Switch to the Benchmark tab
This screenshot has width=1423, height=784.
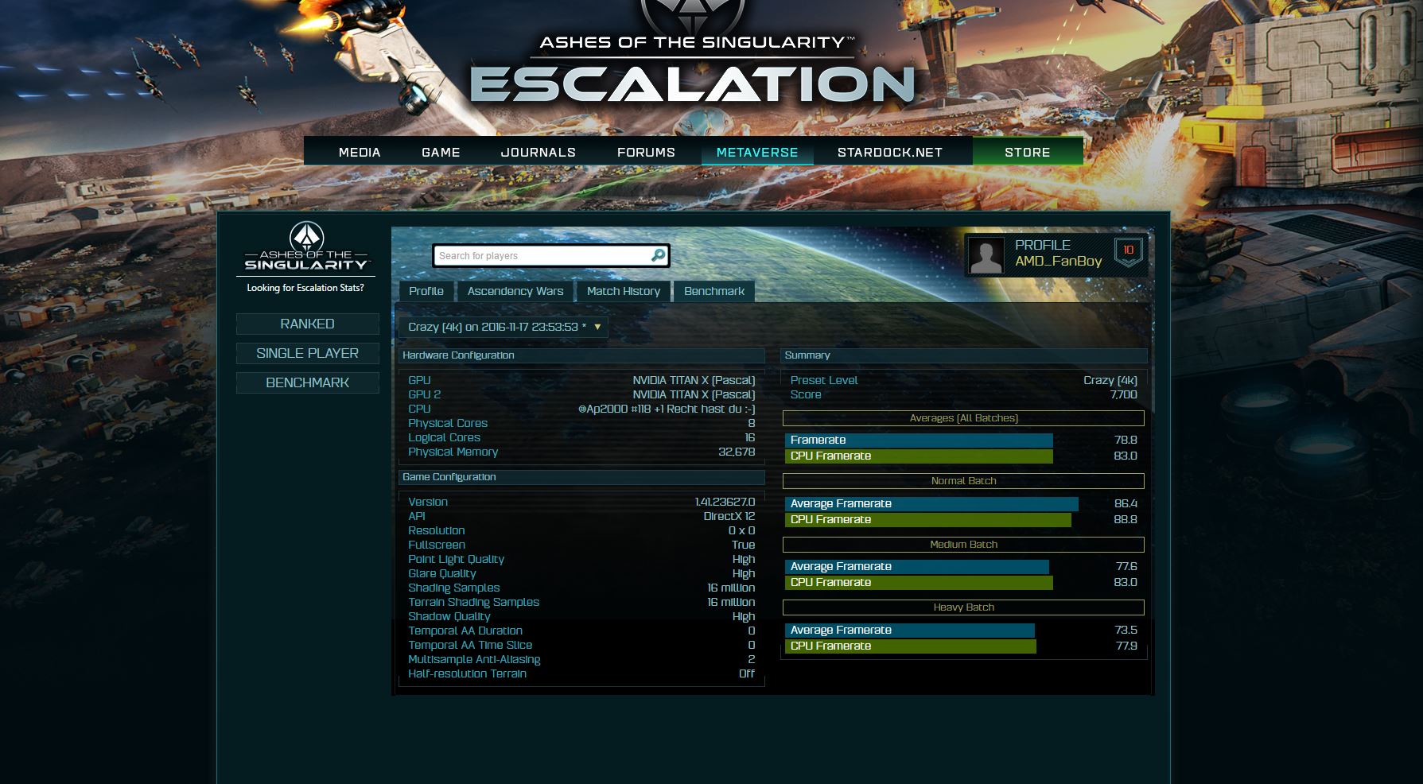coord(714,291)
